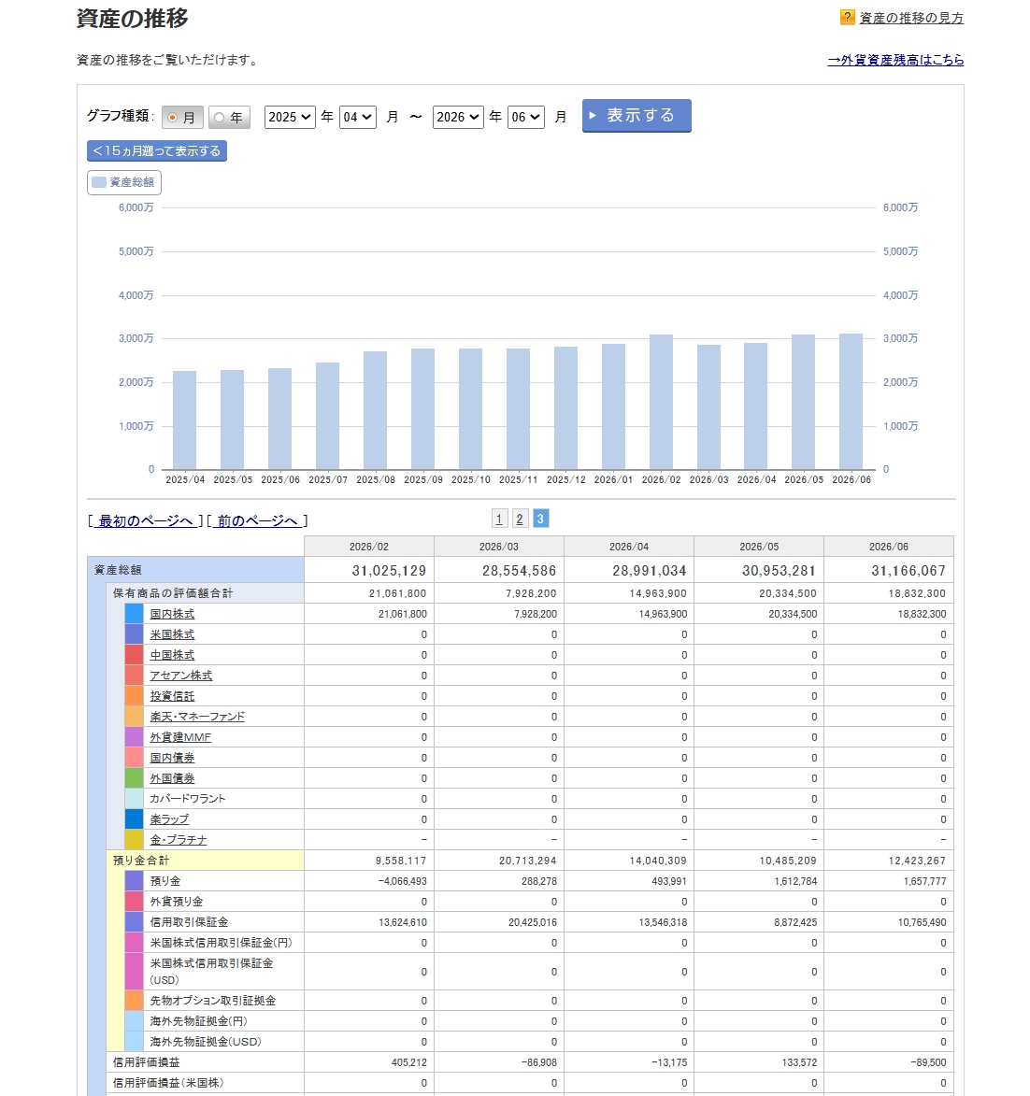This screenshot has width=1030, height=1096.
Task: Click the 2025/08 chart bar
Action: (376, 410)
